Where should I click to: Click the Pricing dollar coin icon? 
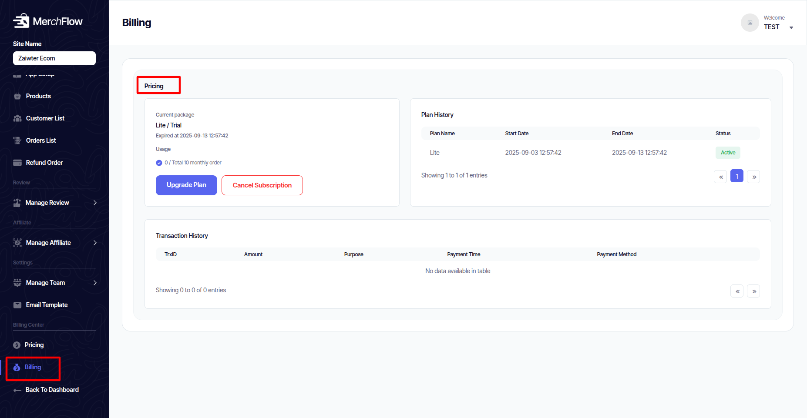pyautogui.click(x=17, y=345)
